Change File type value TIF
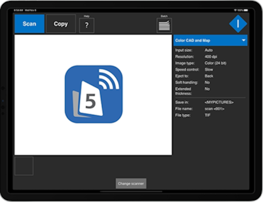Viewport: 263px width, 202px height. click(207, 115)
